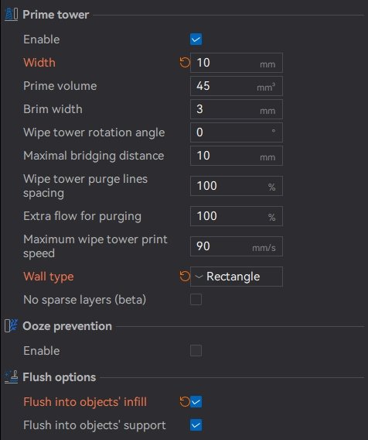Viewport: 368px width, 440px height.
Task: Reset Width to default with undo arrow
Action: click(185, 63)
